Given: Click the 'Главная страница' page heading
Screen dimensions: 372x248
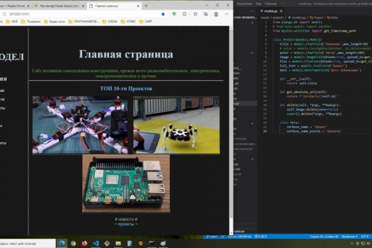Looking at the screenshot, I should [126, 54].
